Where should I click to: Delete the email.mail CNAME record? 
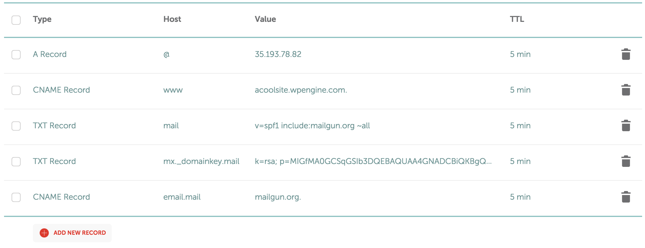(x=626, y=197)
